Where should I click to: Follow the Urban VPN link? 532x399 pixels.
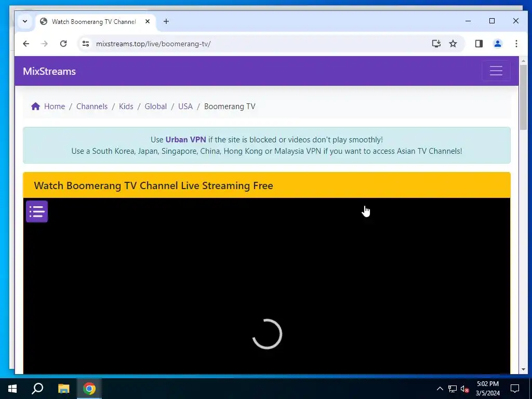[x=185, y=139]
